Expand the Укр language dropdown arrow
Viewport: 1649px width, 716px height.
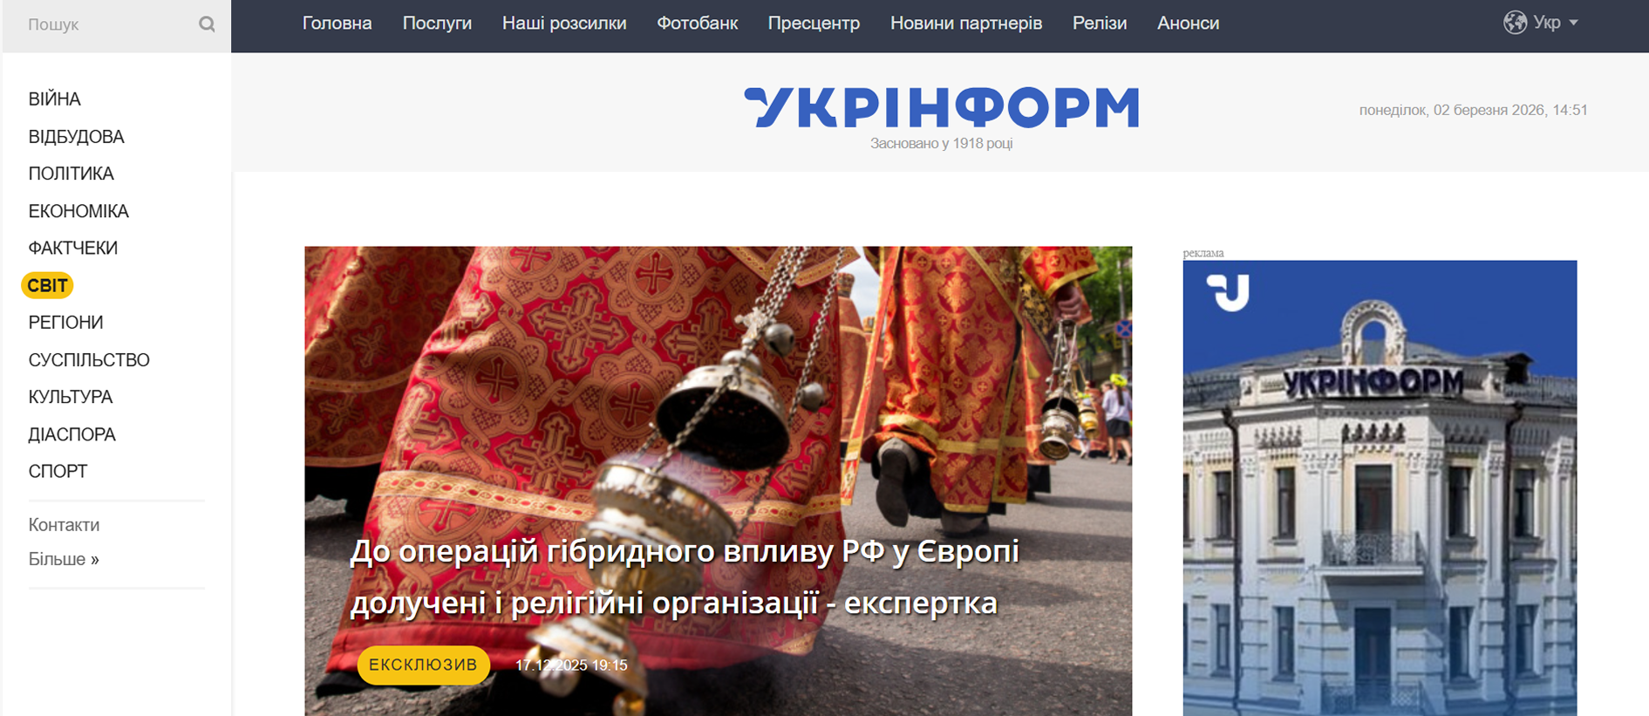point(1574,23)
